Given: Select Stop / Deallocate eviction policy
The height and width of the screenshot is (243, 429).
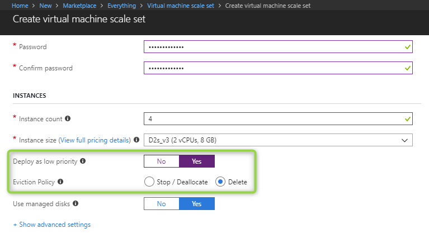Looking at the screenshot, I should pyautogui.click(x=149, y=182).
